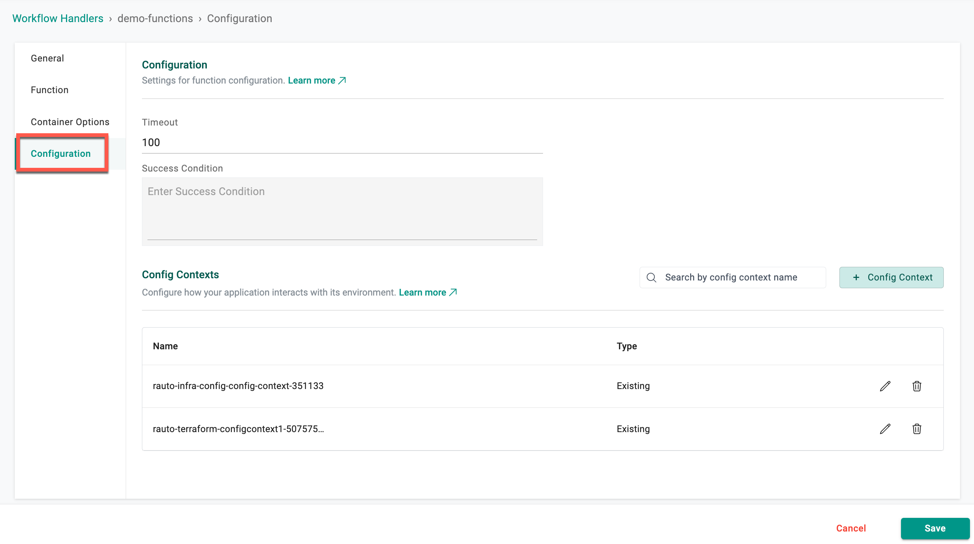Image resolution: width=974 pixels, height=544 pixels.
Task: Click the search magnifier icon
Action: [651, 278]
